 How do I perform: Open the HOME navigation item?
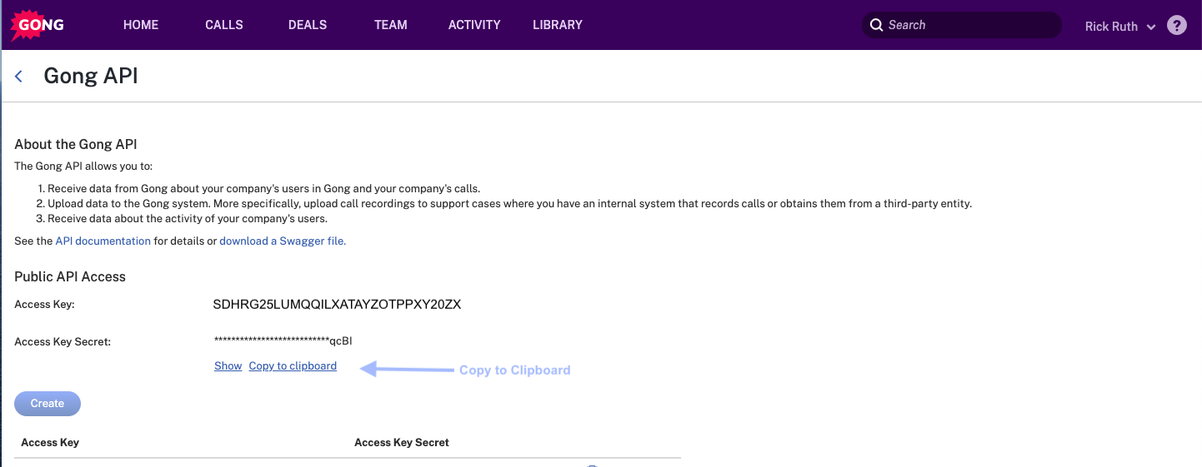pyautogui.click(x=141, y=25)
